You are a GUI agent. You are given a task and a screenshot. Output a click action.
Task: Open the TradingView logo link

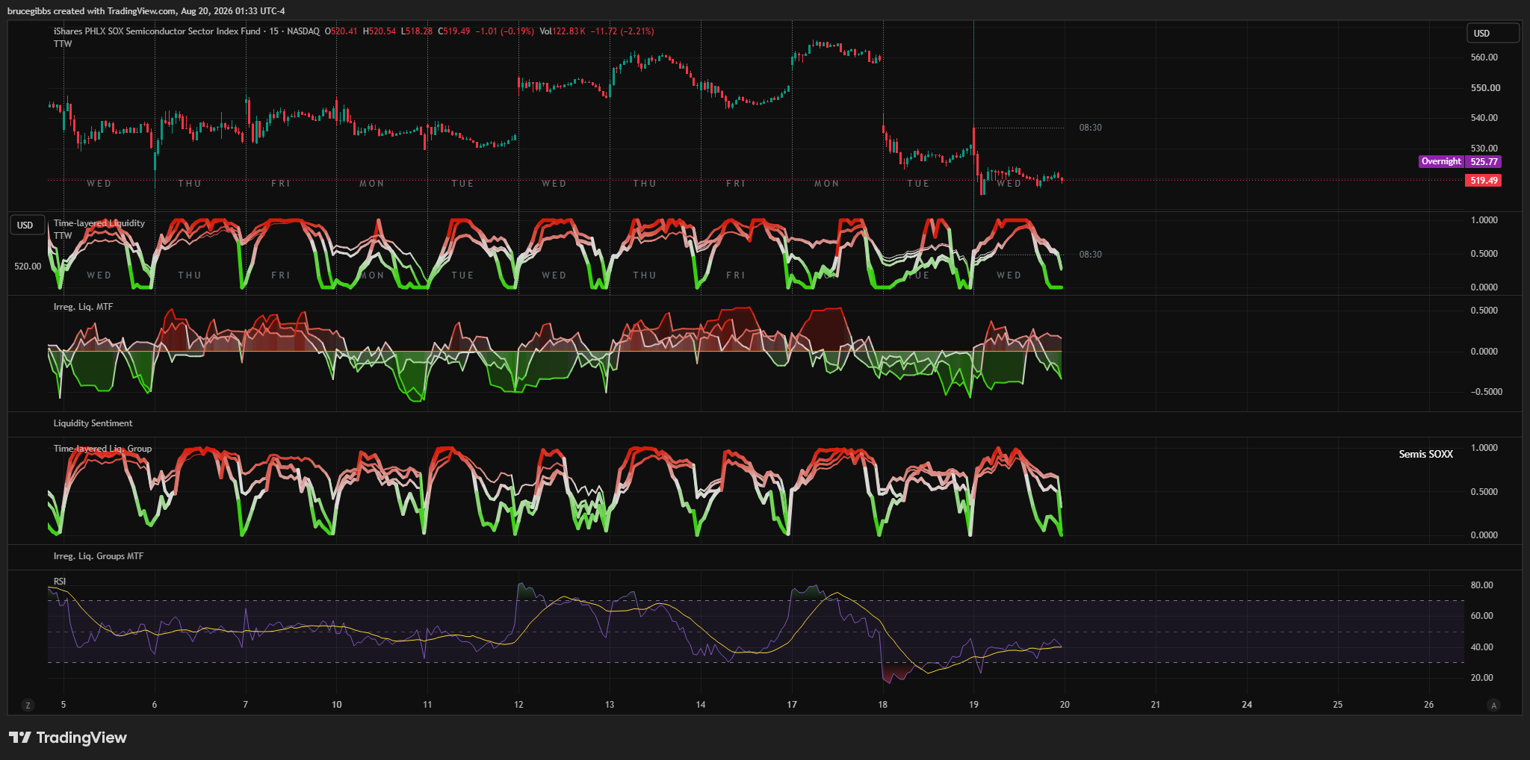(x=68, y=738)
